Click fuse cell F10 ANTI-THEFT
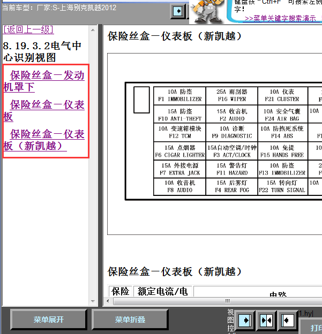Image resolution: width=322 pixels, height=334 pixels. (x=179, y=115)
